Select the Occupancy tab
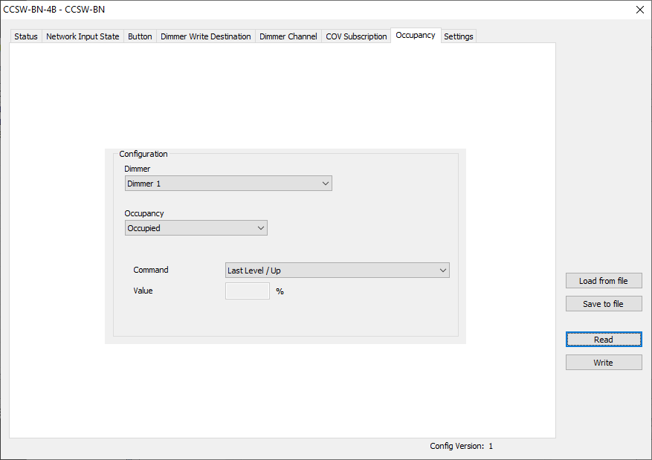The height and width of the screenshot is (460, 652). pyautogui.click(x=416, y=36)
